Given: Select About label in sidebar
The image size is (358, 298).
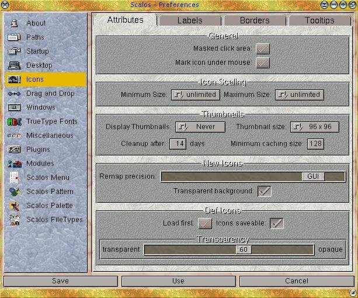Looking at the screenshot, I should coord(36,23).
